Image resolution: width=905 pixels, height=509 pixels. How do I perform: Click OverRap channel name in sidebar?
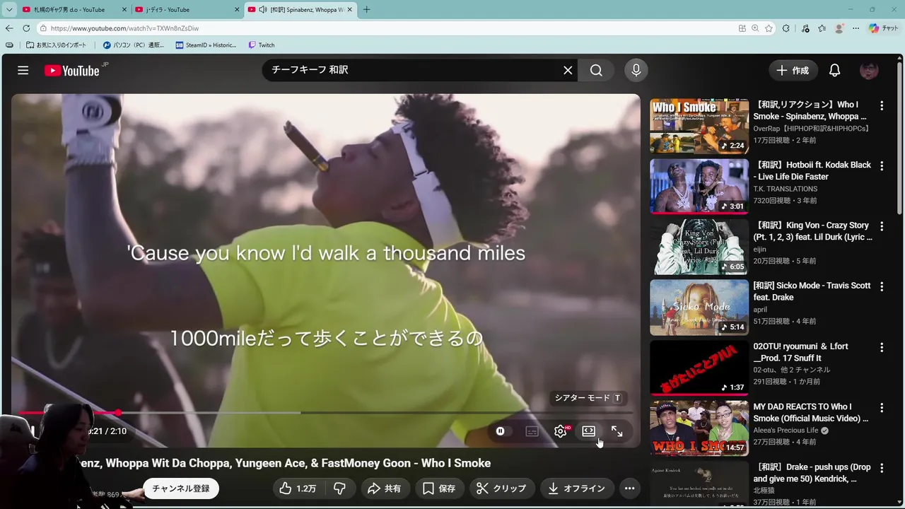click(811, 129)
